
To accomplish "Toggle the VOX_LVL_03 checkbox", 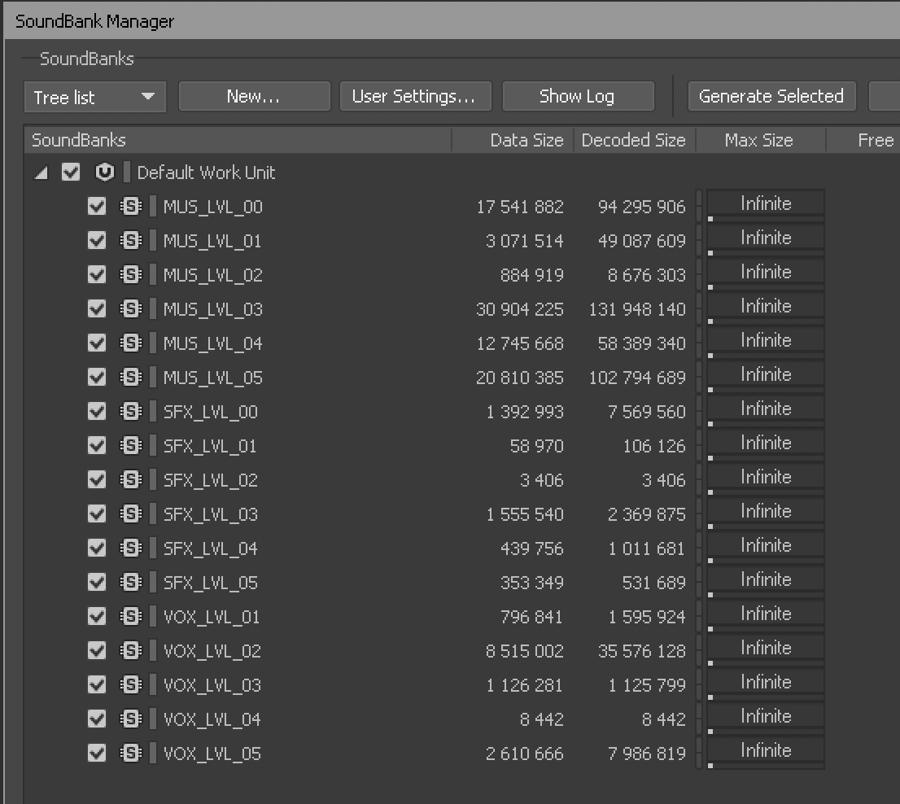I will [97, 684].
